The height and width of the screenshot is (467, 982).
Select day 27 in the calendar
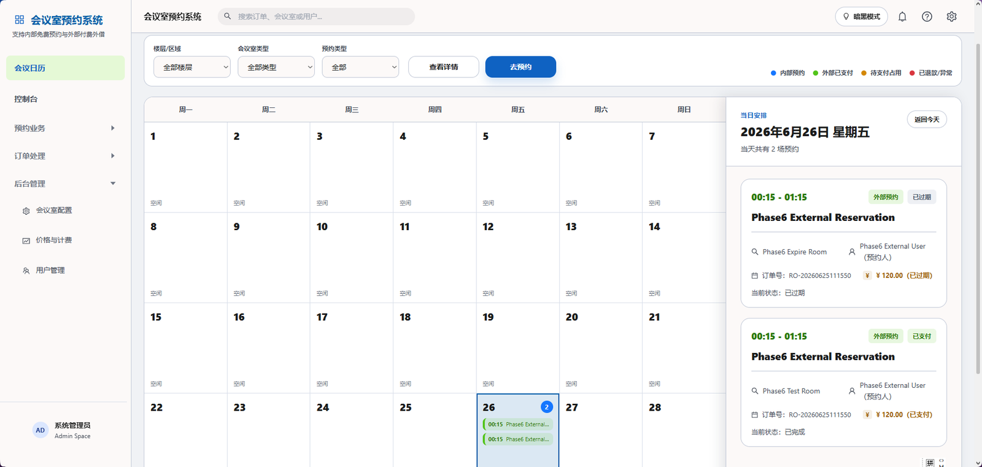click(601, 430)
